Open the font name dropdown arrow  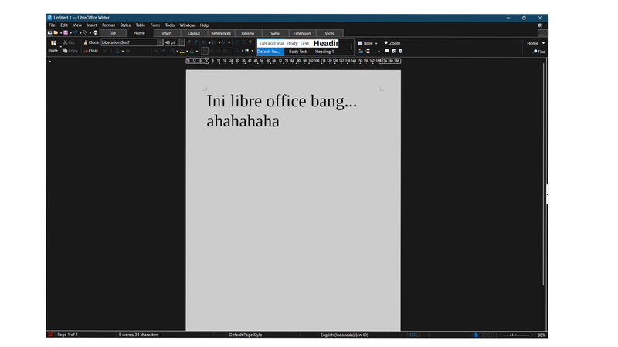point(160,42)
